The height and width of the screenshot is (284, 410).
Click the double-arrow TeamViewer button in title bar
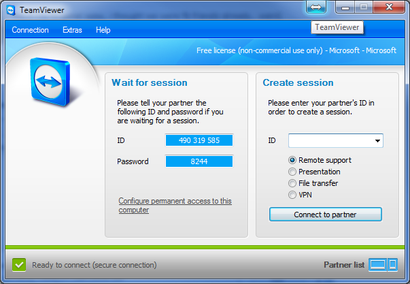pyautogui.click(x=316, y=7)
